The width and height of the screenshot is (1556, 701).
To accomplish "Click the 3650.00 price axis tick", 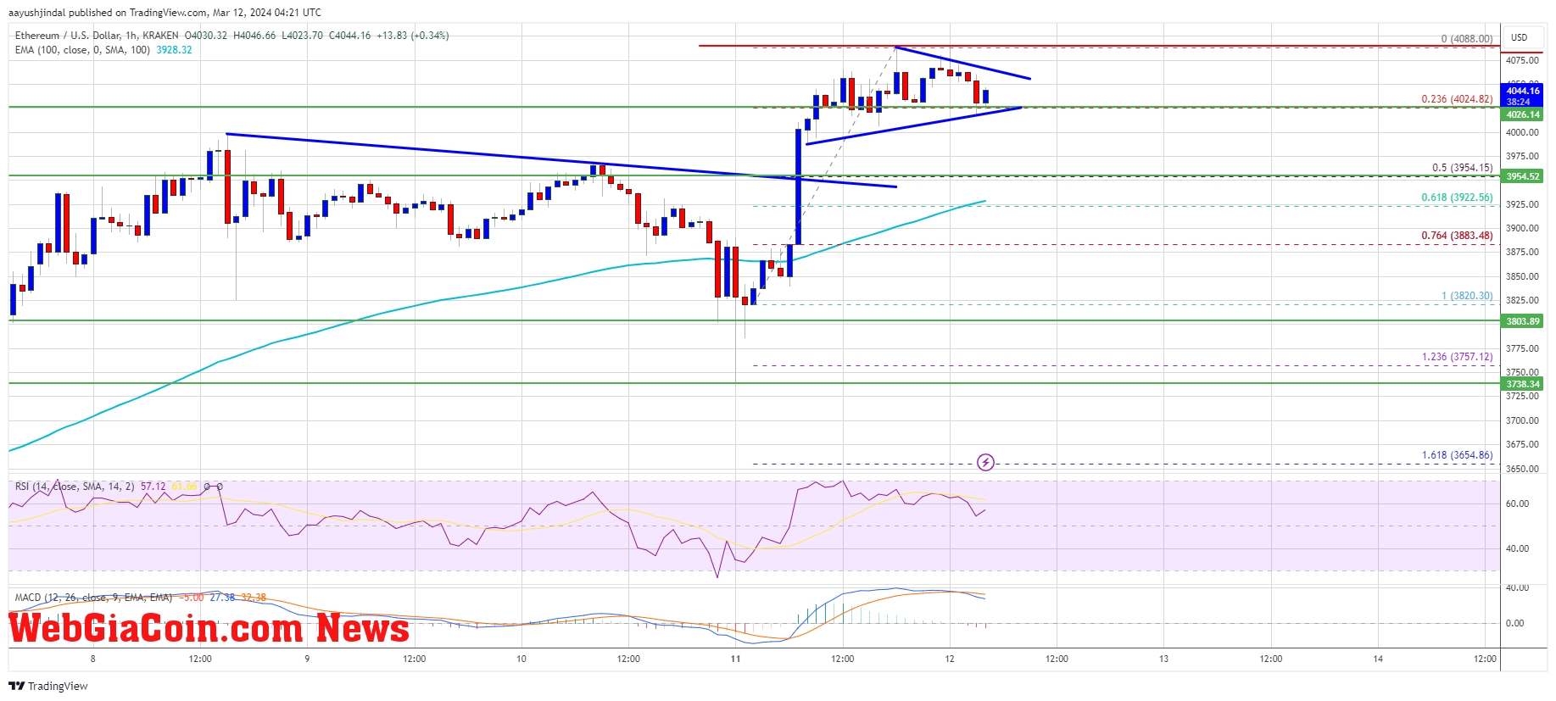I will point(1522,469).
